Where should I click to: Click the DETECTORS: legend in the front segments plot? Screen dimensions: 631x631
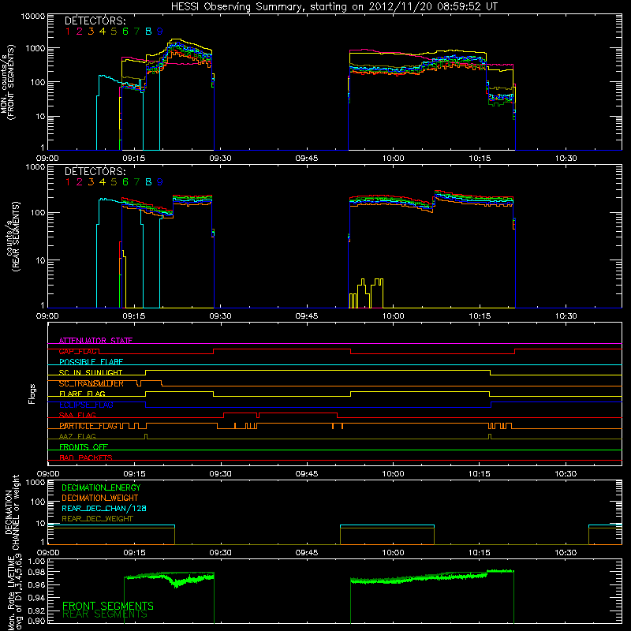click(x=95, y=21)
